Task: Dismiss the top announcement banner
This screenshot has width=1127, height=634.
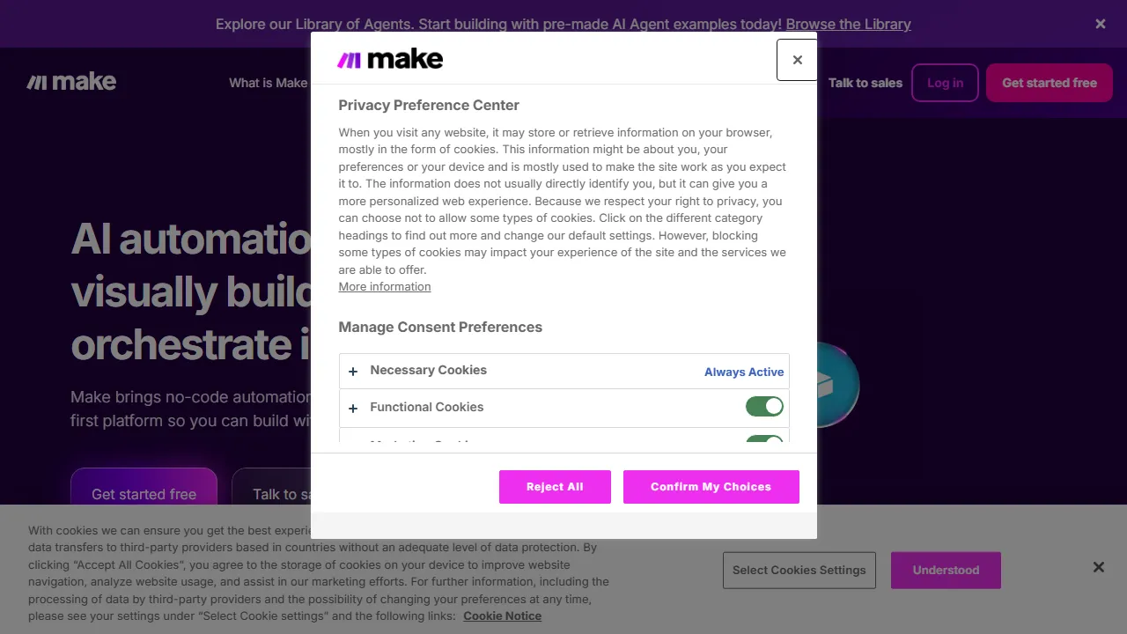Action: (x=1100, y=24)
